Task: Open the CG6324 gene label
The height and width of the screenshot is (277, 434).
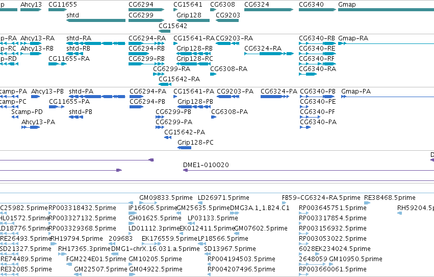Action: point(257,5)
